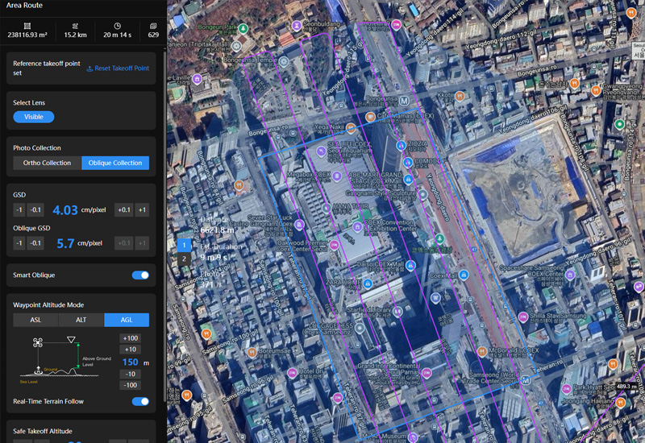Reset Takeoff Point link

click(x=118, y=68)
